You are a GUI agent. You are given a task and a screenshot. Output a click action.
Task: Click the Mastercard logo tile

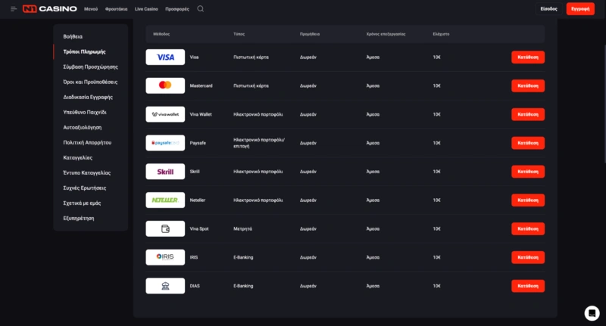(x=165, y=85)
